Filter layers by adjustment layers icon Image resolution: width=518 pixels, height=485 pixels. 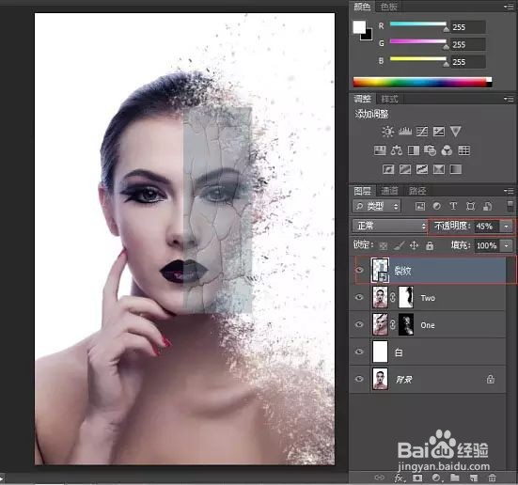(437, 207)
